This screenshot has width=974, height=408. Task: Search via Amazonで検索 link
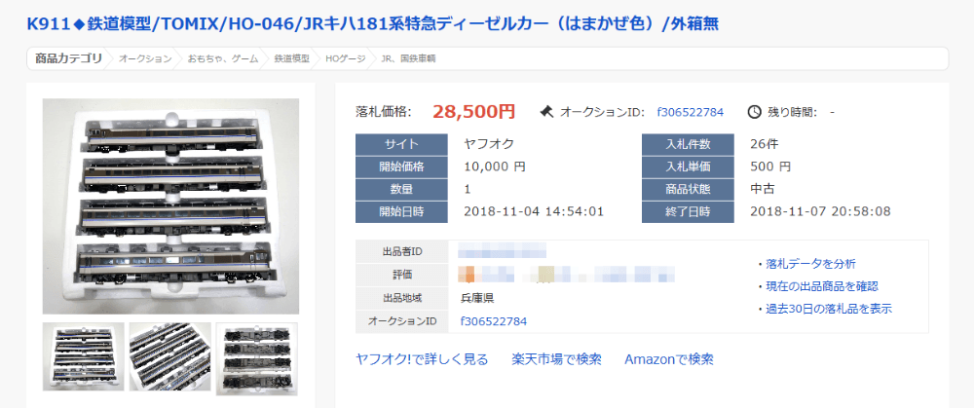point(669,359)
